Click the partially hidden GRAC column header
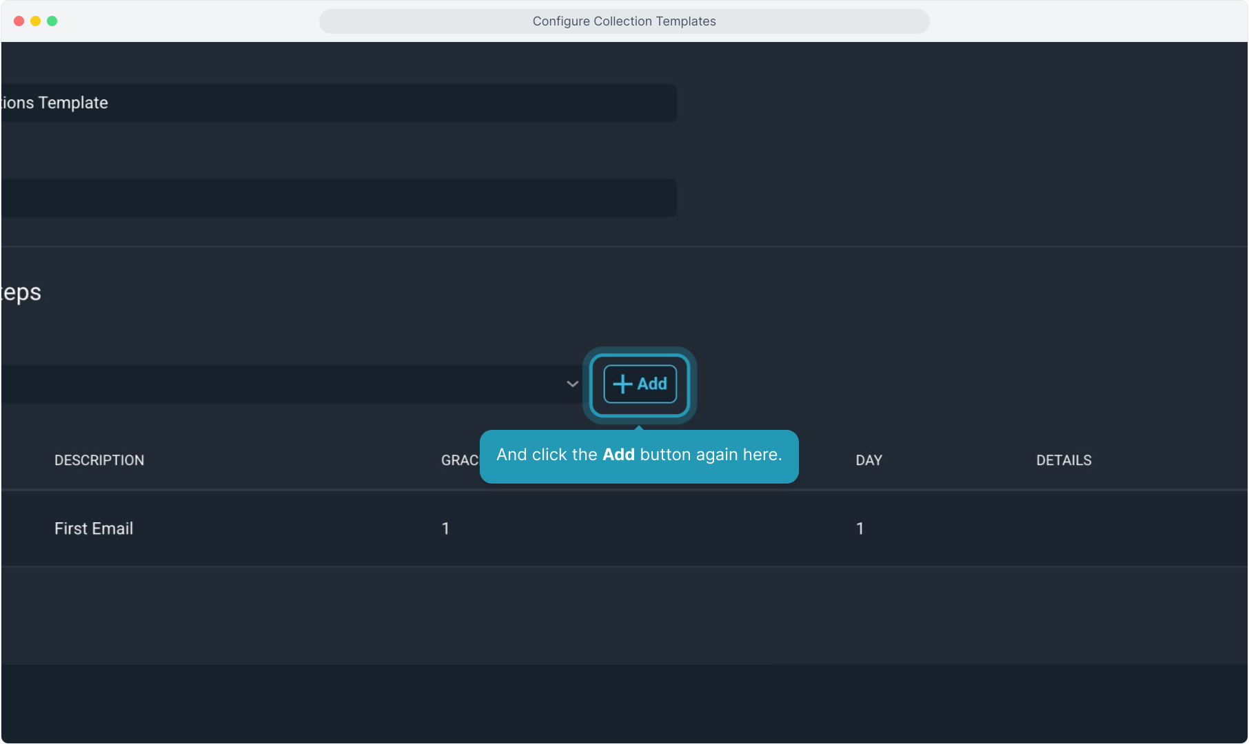The image size is (1249, 744). pyautogui.click(x=459, y=460)
